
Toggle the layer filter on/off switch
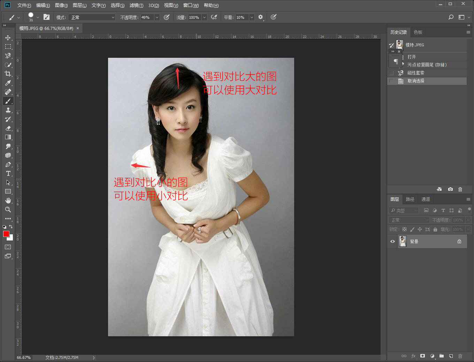(x=469, y=209)
